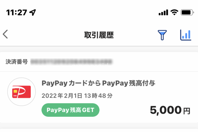
Task: Tap the battery indicator icon
Action: click(187, 13)
